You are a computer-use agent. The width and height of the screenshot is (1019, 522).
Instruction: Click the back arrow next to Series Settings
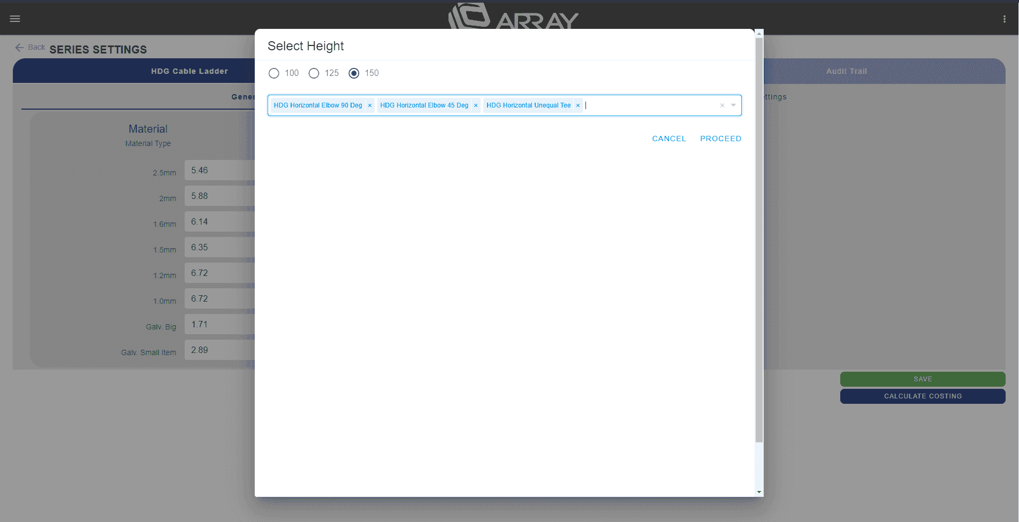coord(19,47)
